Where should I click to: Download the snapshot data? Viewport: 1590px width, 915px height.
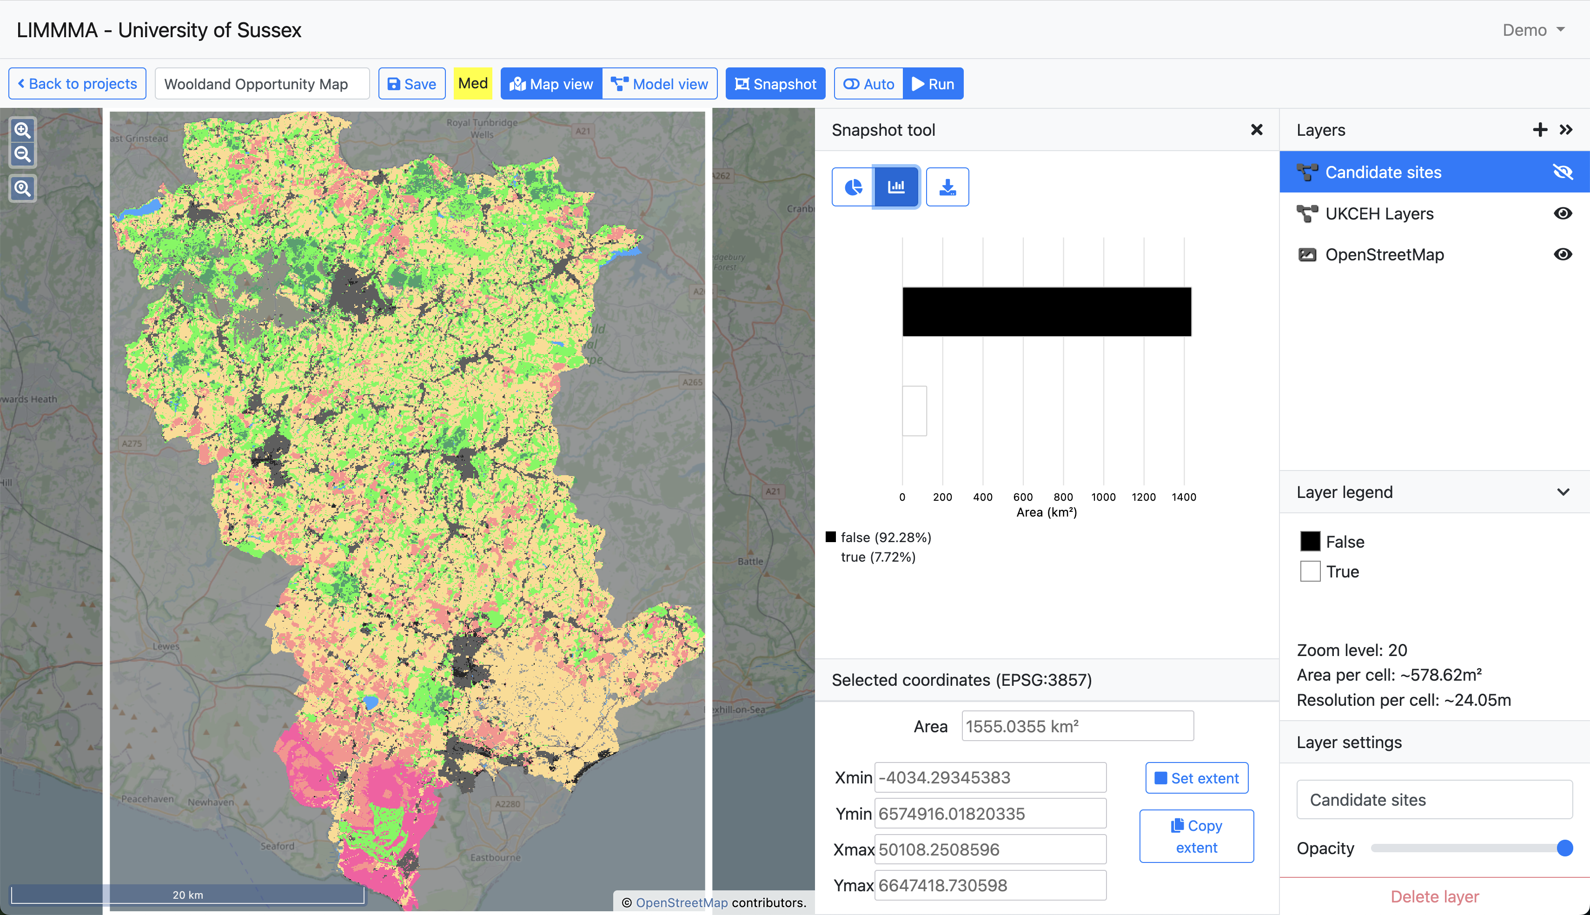point(947,187)
